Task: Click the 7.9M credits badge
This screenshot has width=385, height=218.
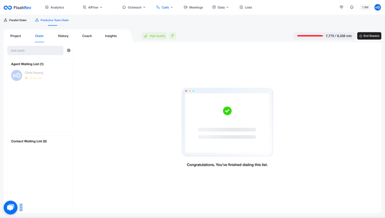Action: (365, 7)
